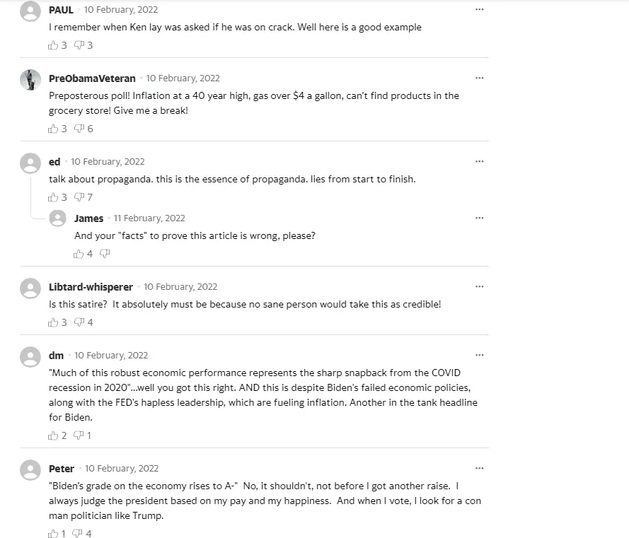
Task: Thumbs down James's reply about facts
Action: click(104, 253)
